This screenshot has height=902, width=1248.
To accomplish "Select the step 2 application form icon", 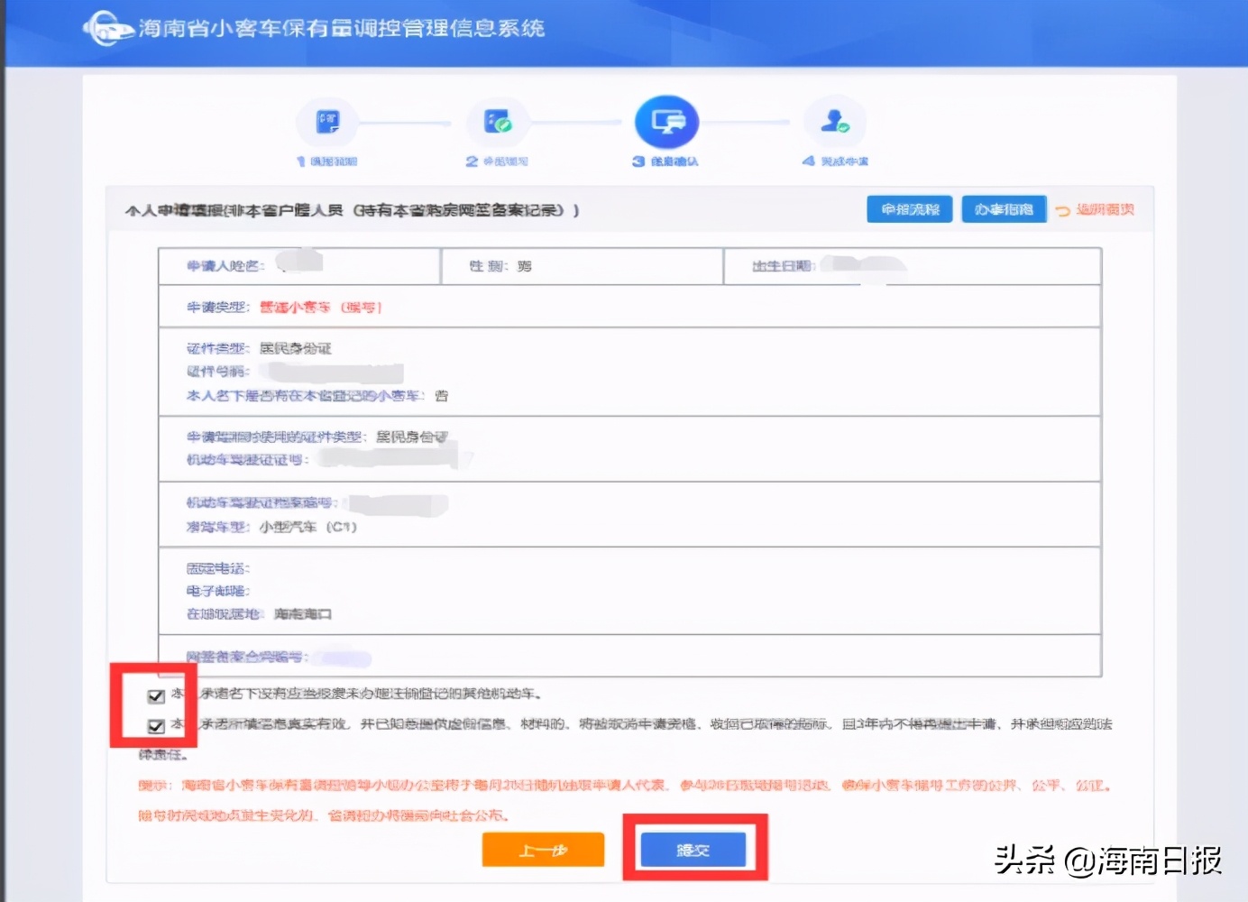I will (x=497, y=122).
